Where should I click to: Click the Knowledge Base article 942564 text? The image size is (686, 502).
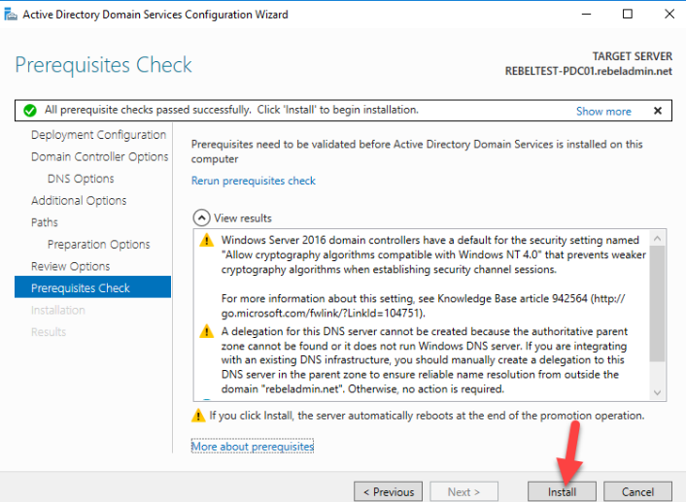pos(512,299)
